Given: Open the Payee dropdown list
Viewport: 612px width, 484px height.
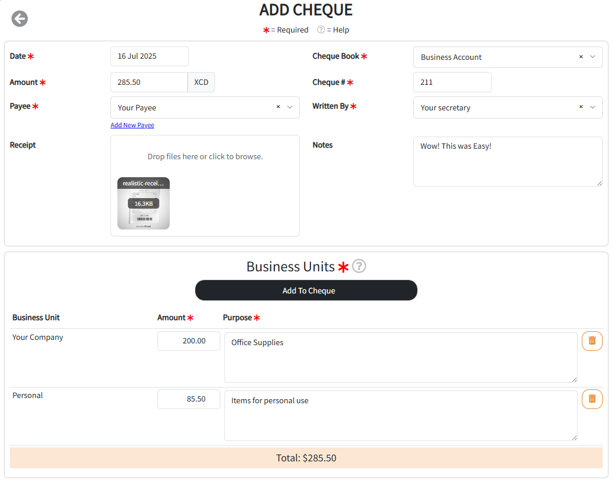Looking at the screenshot, I should coord(290,107).
